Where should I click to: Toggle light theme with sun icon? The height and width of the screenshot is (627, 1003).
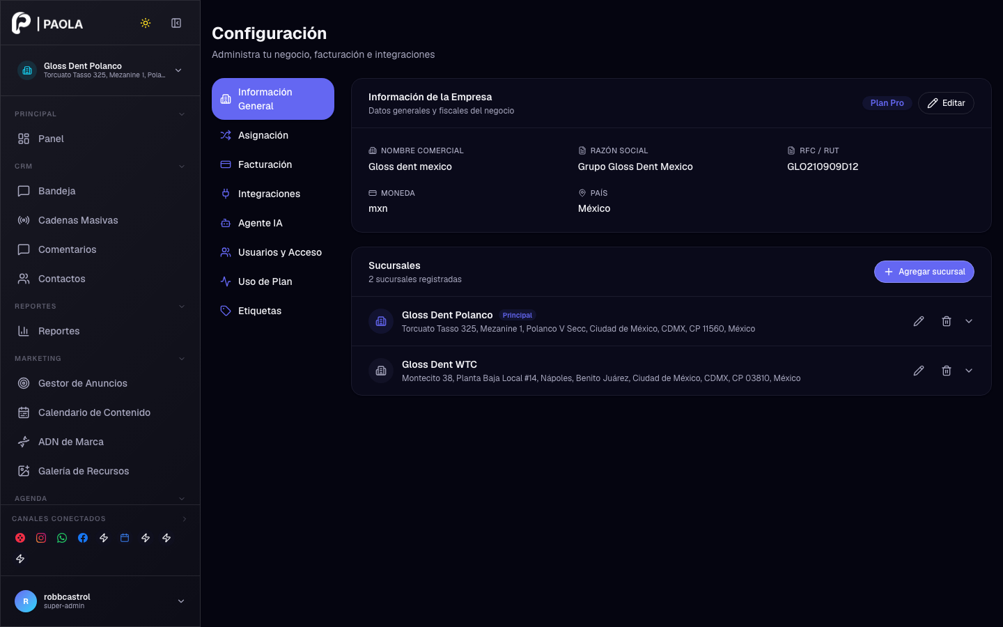pyautogui.click(x=146, y=23)
